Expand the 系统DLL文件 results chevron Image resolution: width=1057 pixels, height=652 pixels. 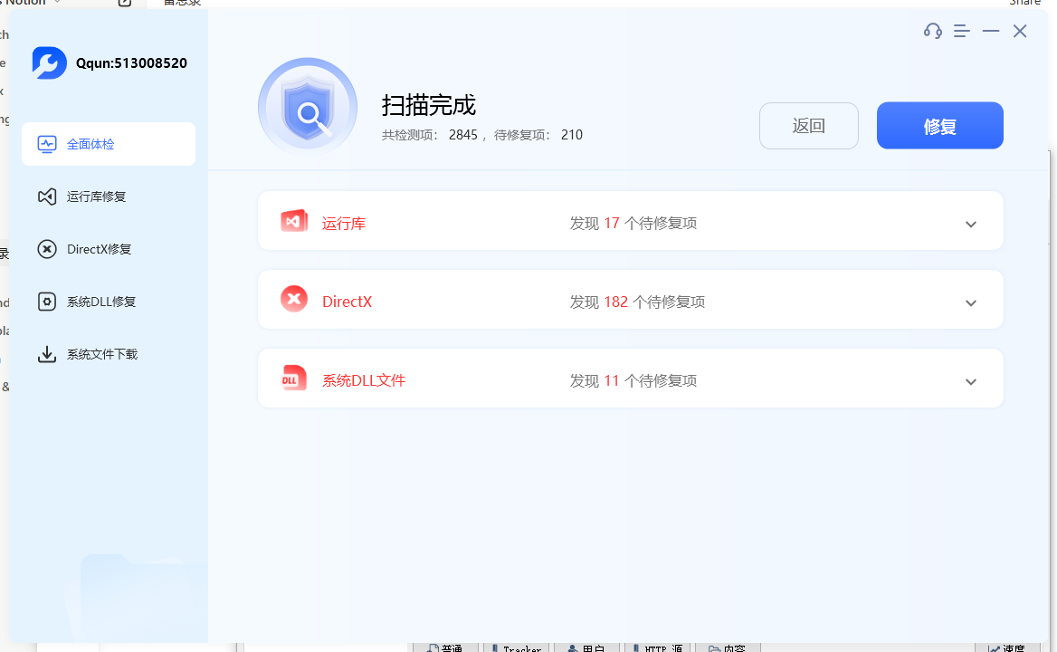click(x=971, y=382)
